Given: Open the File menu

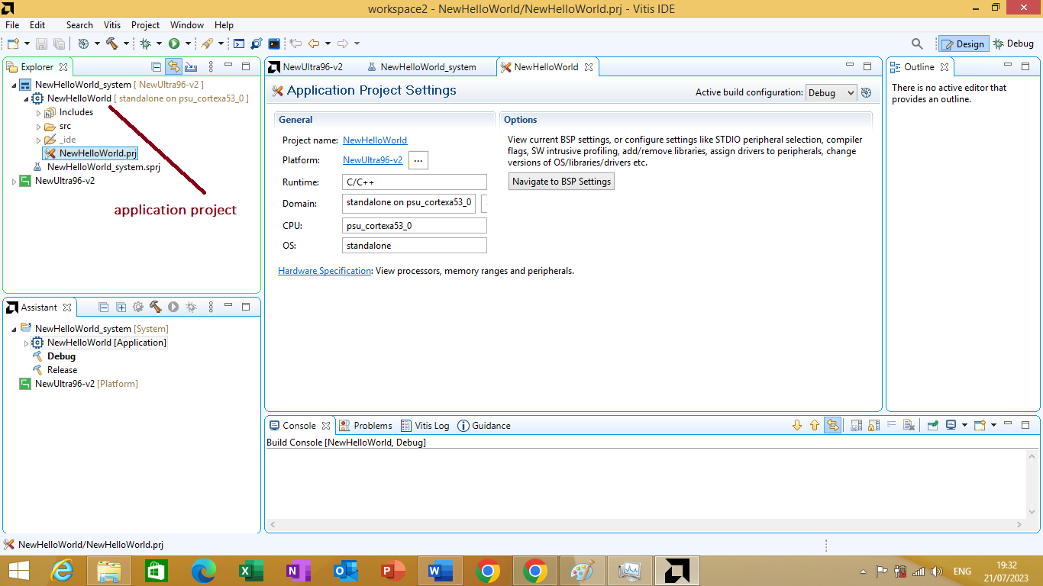Looking at the screenshot, I should 12,25.
